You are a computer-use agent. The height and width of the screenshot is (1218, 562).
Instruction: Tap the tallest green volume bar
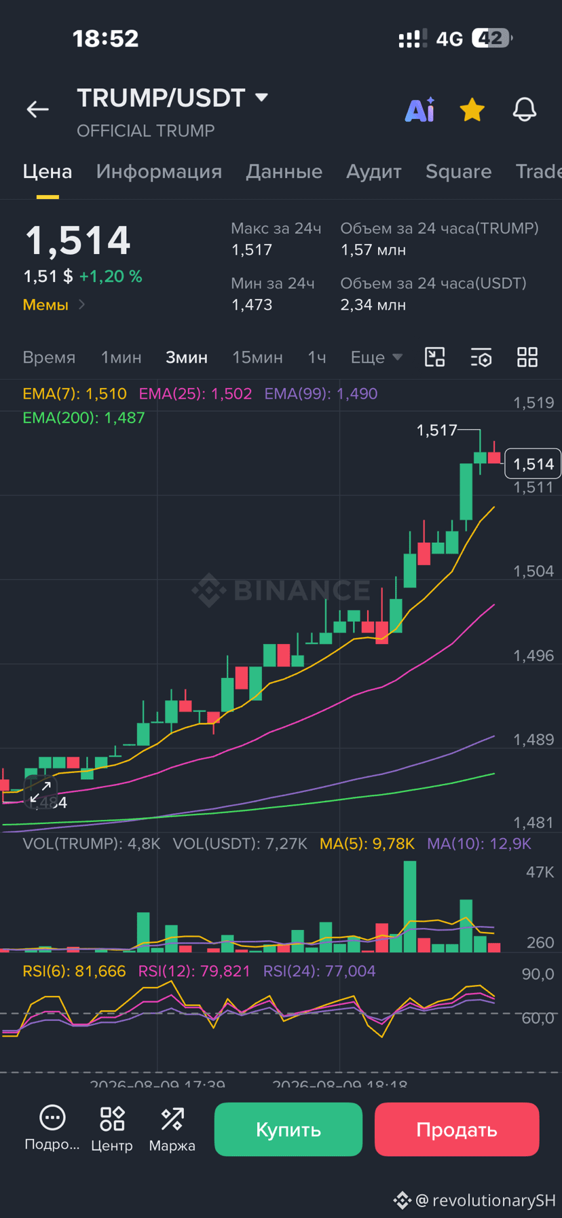(410, 906)
